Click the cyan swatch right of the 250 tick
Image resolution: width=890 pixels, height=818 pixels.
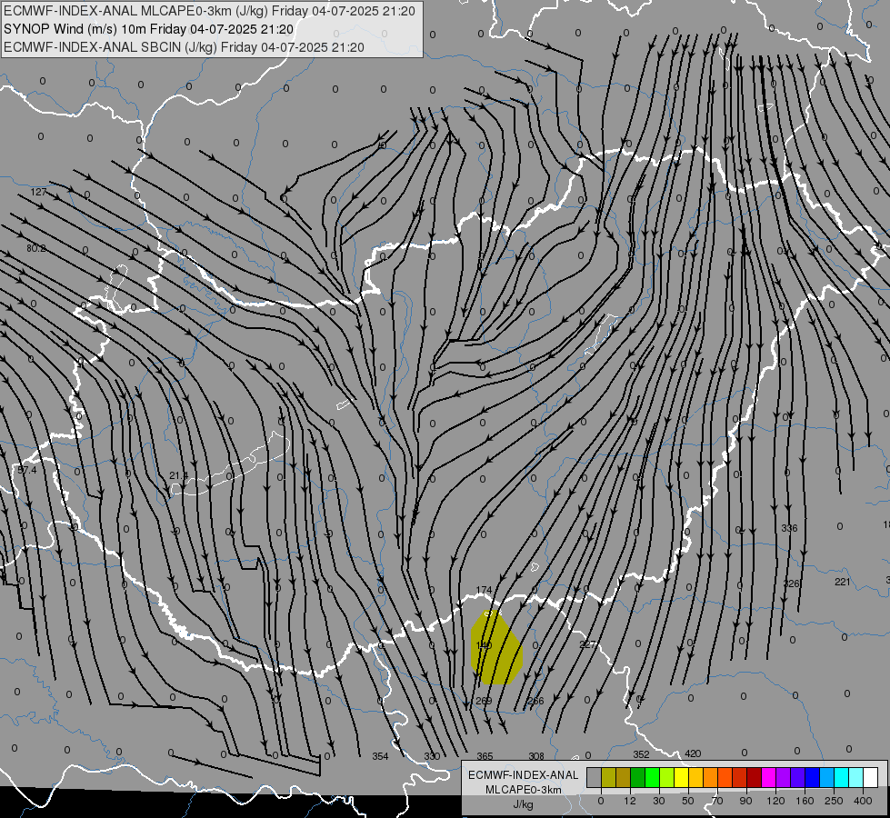[x=841, y=778]
